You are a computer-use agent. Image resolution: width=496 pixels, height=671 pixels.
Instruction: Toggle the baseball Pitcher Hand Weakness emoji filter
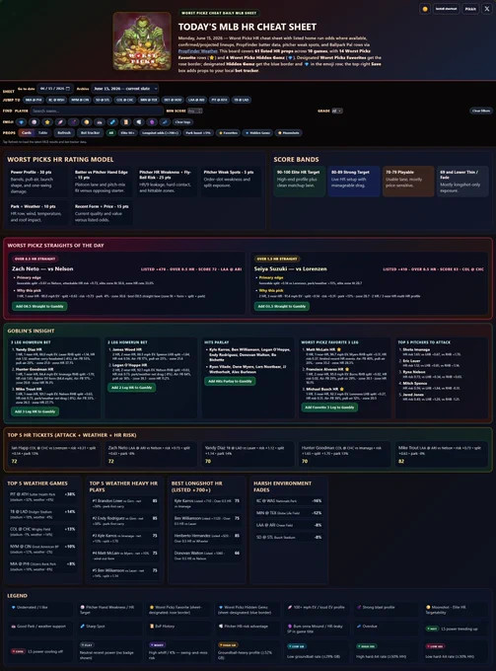(x=35, y=122)
